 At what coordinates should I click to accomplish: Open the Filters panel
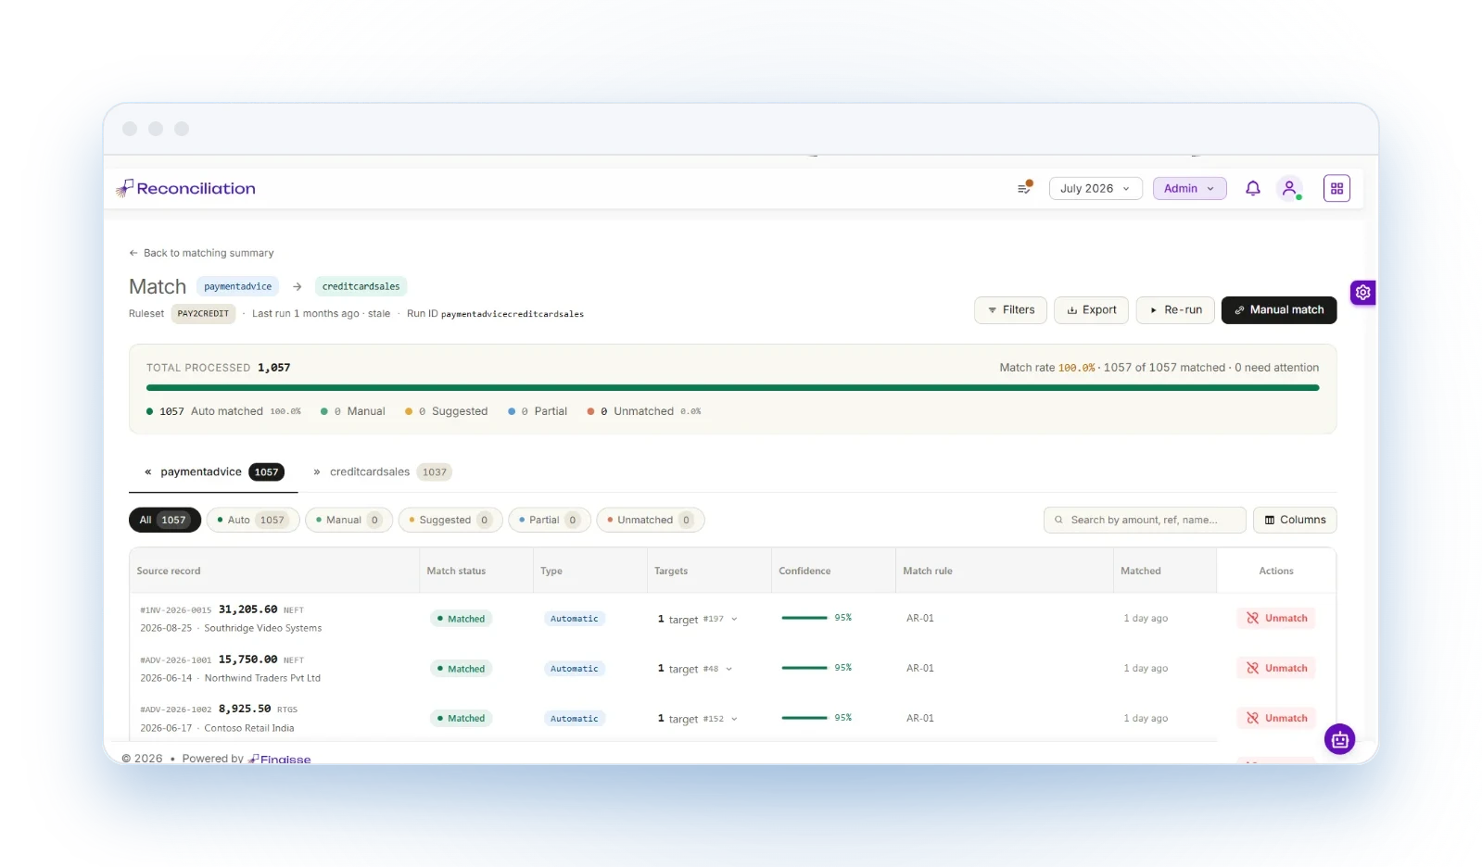(1010, 310)
